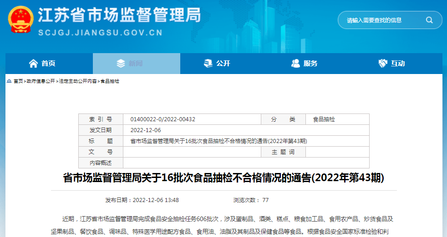
Task: Click the icon next to 公开
Action: point(208,64)
